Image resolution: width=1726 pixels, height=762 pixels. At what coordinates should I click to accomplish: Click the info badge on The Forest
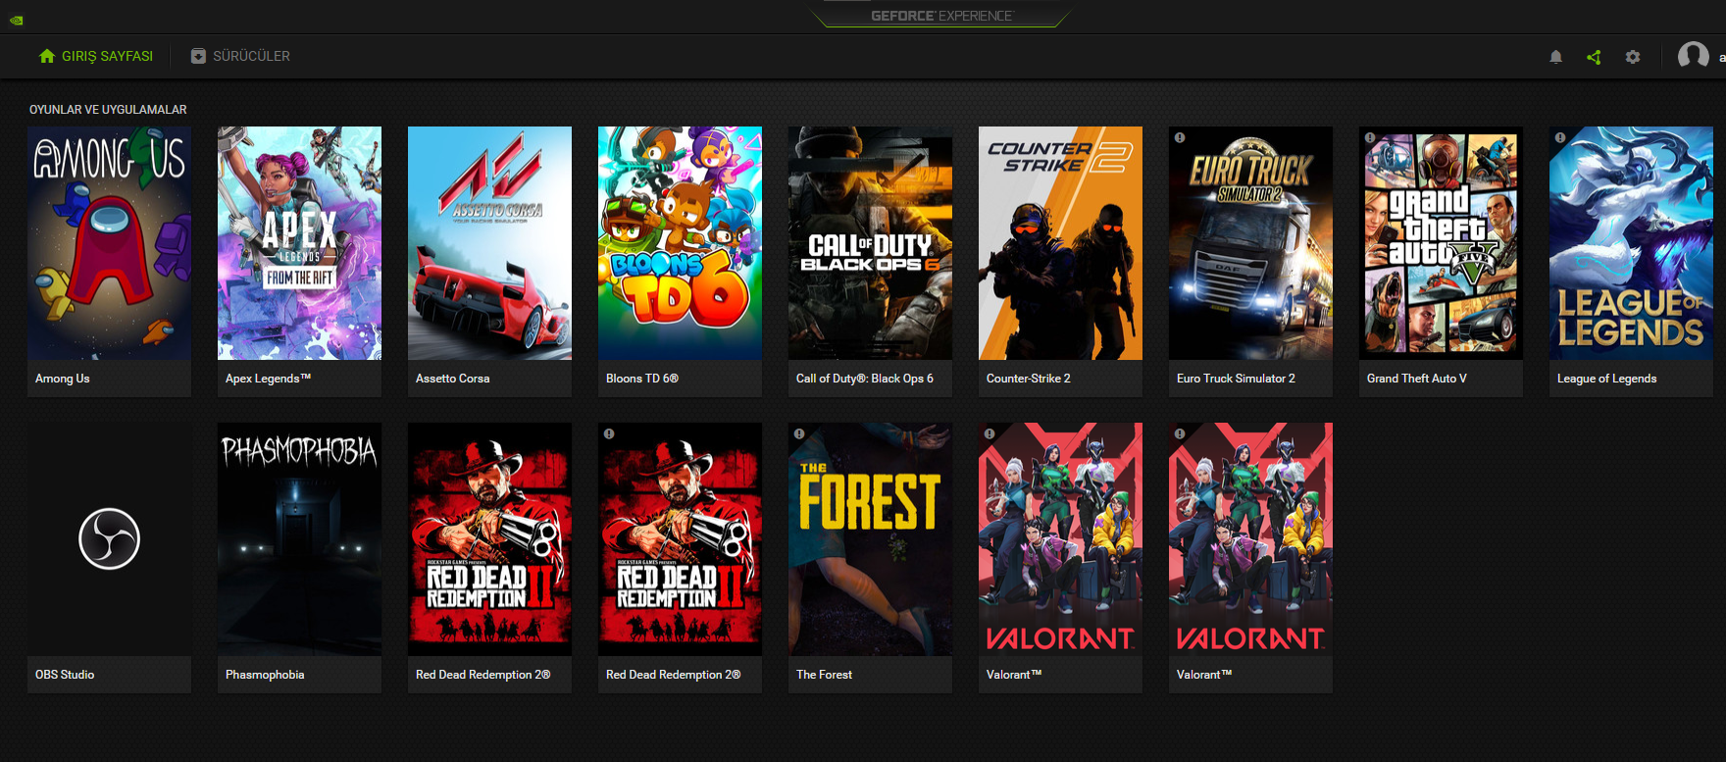(x=799, y=433)
